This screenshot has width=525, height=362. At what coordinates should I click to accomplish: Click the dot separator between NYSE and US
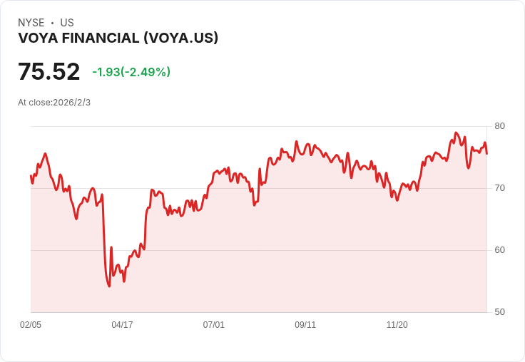point(52,23)
